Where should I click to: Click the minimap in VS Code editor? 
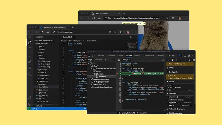[132, 45]
